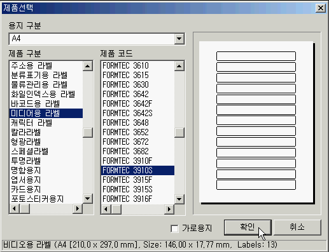Choose product code FORMTEC 3652
Image resolution: width=329 pixels, height=252 pixels.
click(137, 132)
